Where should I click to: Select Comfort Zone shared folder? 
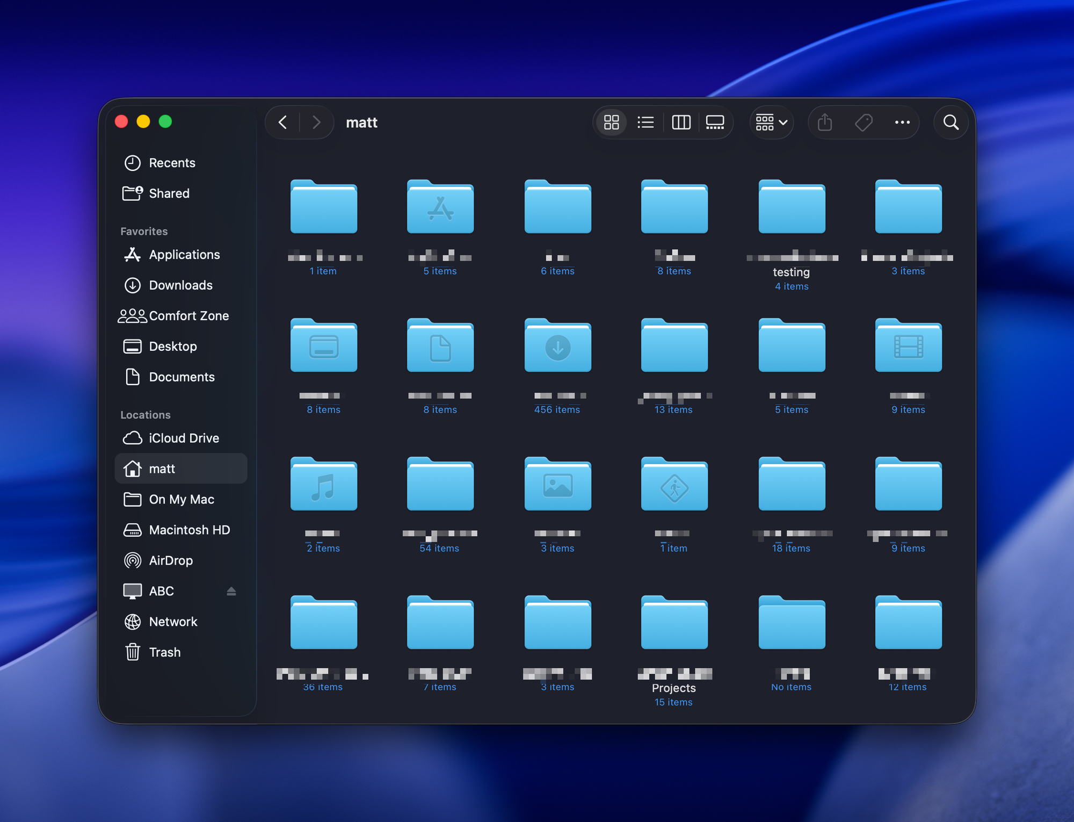tap(188, 316)
